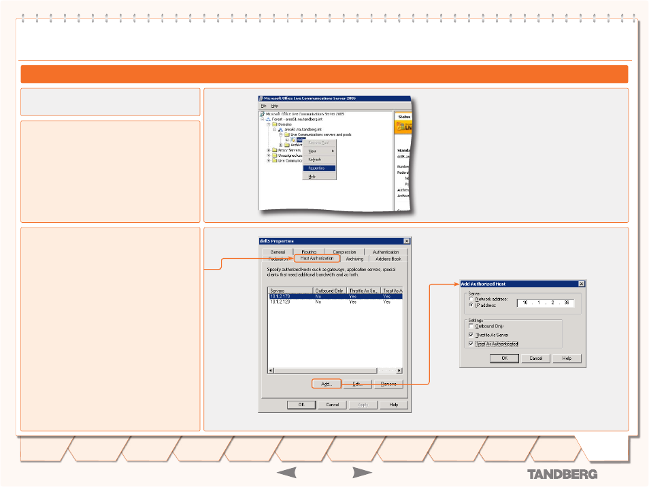Click the servers and pools folder icon
649x487 pixels.
[x=287, y=134]
